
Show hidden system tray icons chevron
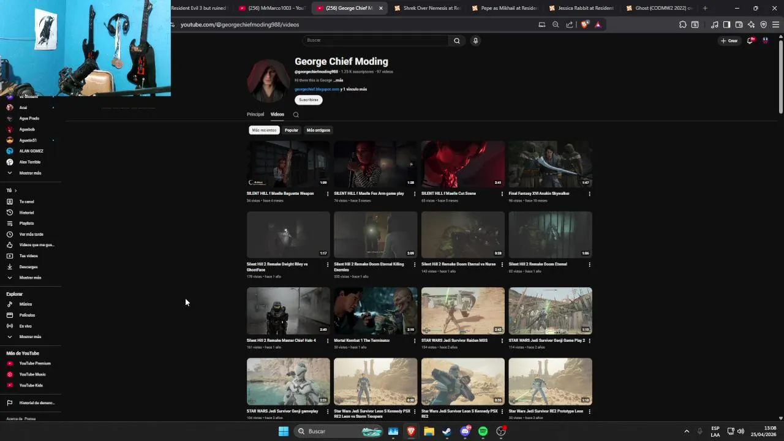pos(687,431)
